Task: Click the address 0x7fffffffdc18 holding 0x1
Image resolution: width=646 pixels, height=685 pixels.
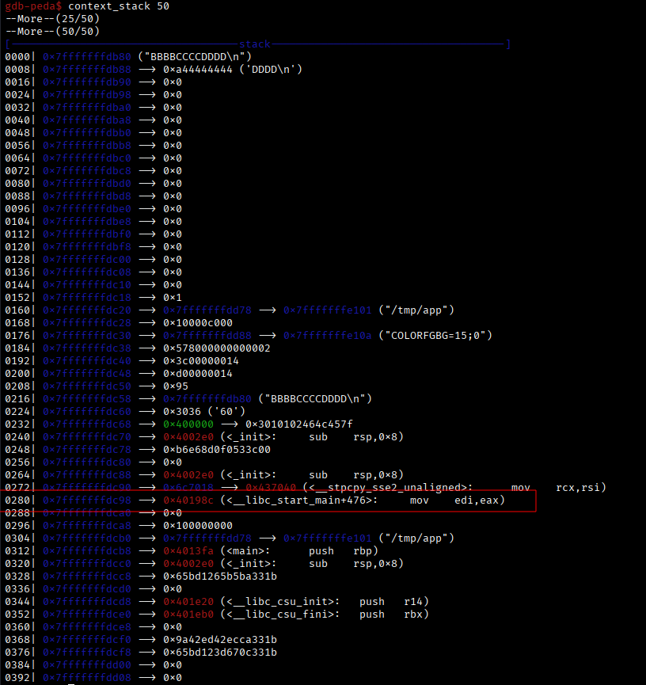Action: click(x=87, y=298)
